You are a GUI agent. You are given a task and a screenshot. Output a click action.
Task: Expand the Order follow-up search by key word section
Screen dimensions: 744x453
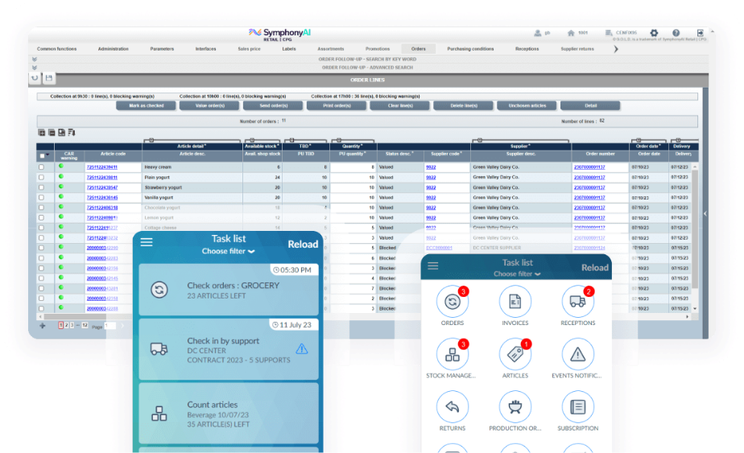[34, 60]
